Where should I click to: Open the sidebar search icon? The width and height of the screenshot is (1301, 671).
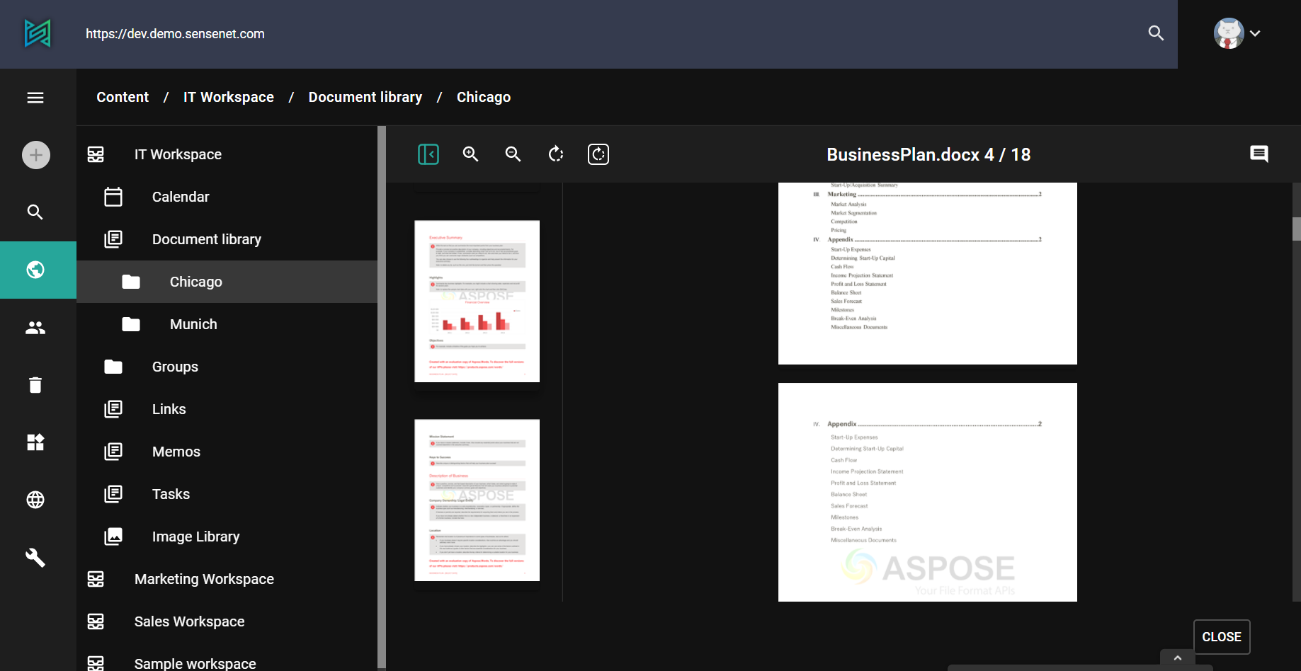click(x=35, y=212)
